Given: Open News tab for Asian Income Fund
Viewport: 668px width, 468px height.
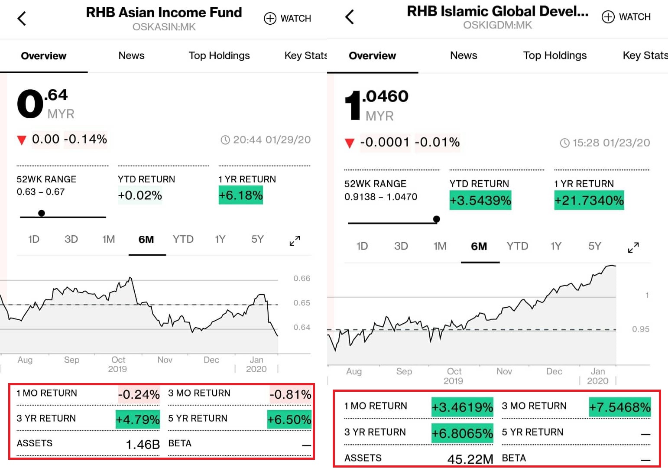Looking at the screenshot, I should point(131,55).
